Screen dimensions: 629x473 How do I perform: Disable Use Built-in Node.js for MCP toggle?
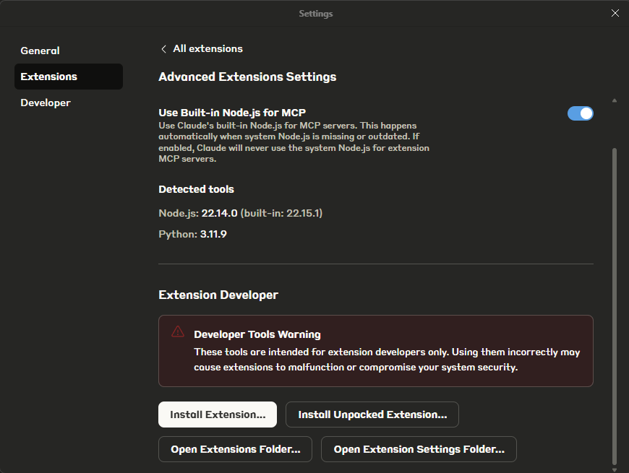click(x=580, y=113)
